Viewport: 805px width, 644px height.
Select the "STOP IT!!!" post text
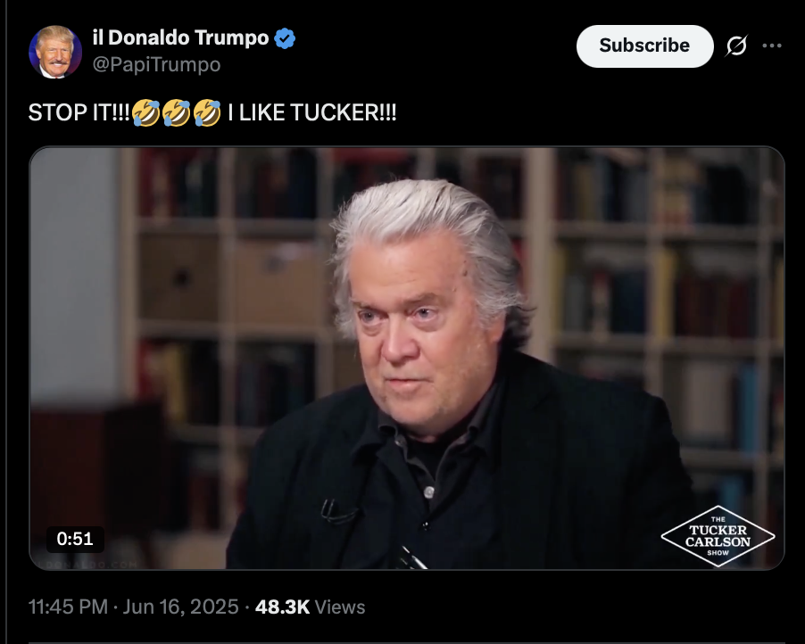click(x=79, y=113)
